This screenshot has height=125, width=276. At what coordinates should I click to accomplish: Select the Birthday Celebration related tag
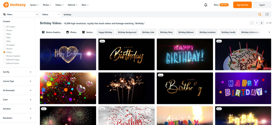pyautogui.click(x=250, y=32)
